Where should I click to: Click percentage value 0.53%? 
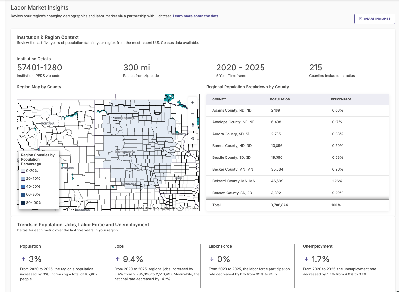click(x=337, y=157)
